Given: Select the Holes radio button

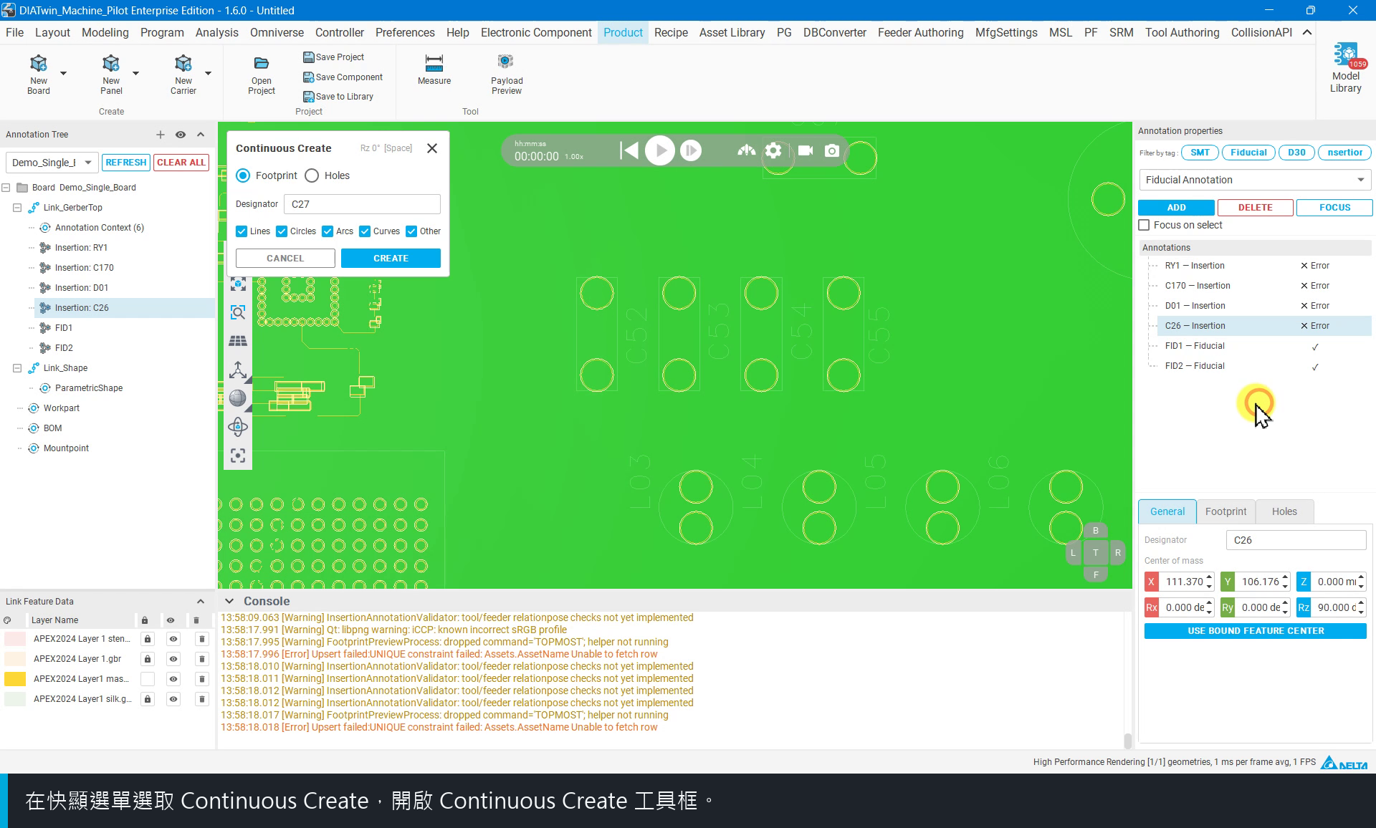Looking at the screenshot, I should [x=312, y=175].
